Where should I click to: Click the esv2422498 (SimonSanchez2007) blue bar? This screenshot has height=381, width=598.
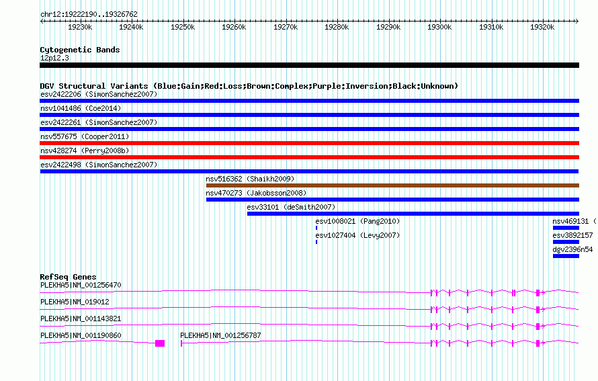[309, 171]
